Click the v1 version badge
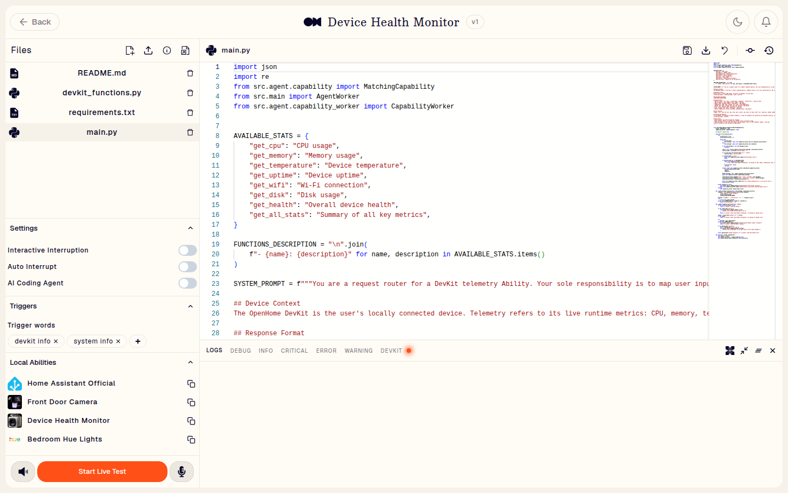788x493 pixels. [x=475, y=22]
